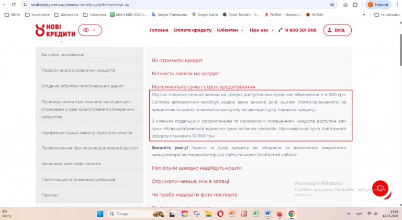Open Інформація щодо захисту прав споживачів
The image size is (402, 220).
click(x=89, y=133)
